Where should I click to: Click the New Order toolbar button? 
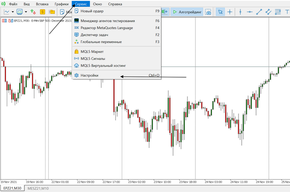pyautogui.click(x=66, y=12)
